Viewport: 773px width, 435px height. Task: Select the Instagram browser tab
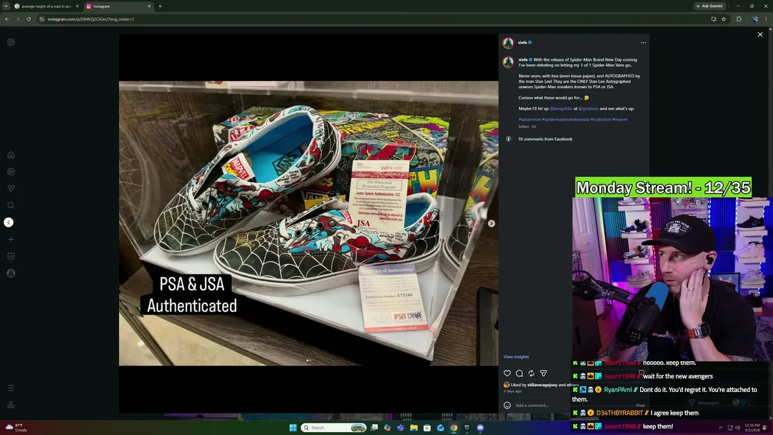click(118, 6)
